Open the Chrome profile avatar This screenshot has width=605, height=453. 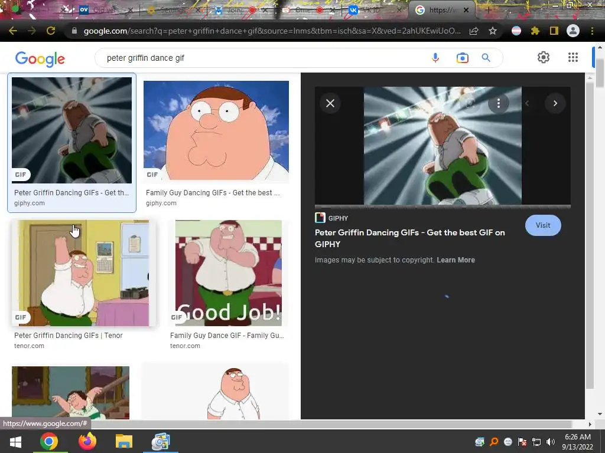click(573, 31)
